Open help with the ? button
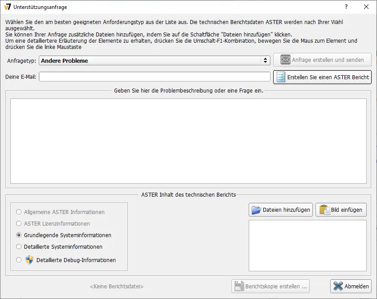The height and width of the screenshot is (299, 377). tap(346, 7)
